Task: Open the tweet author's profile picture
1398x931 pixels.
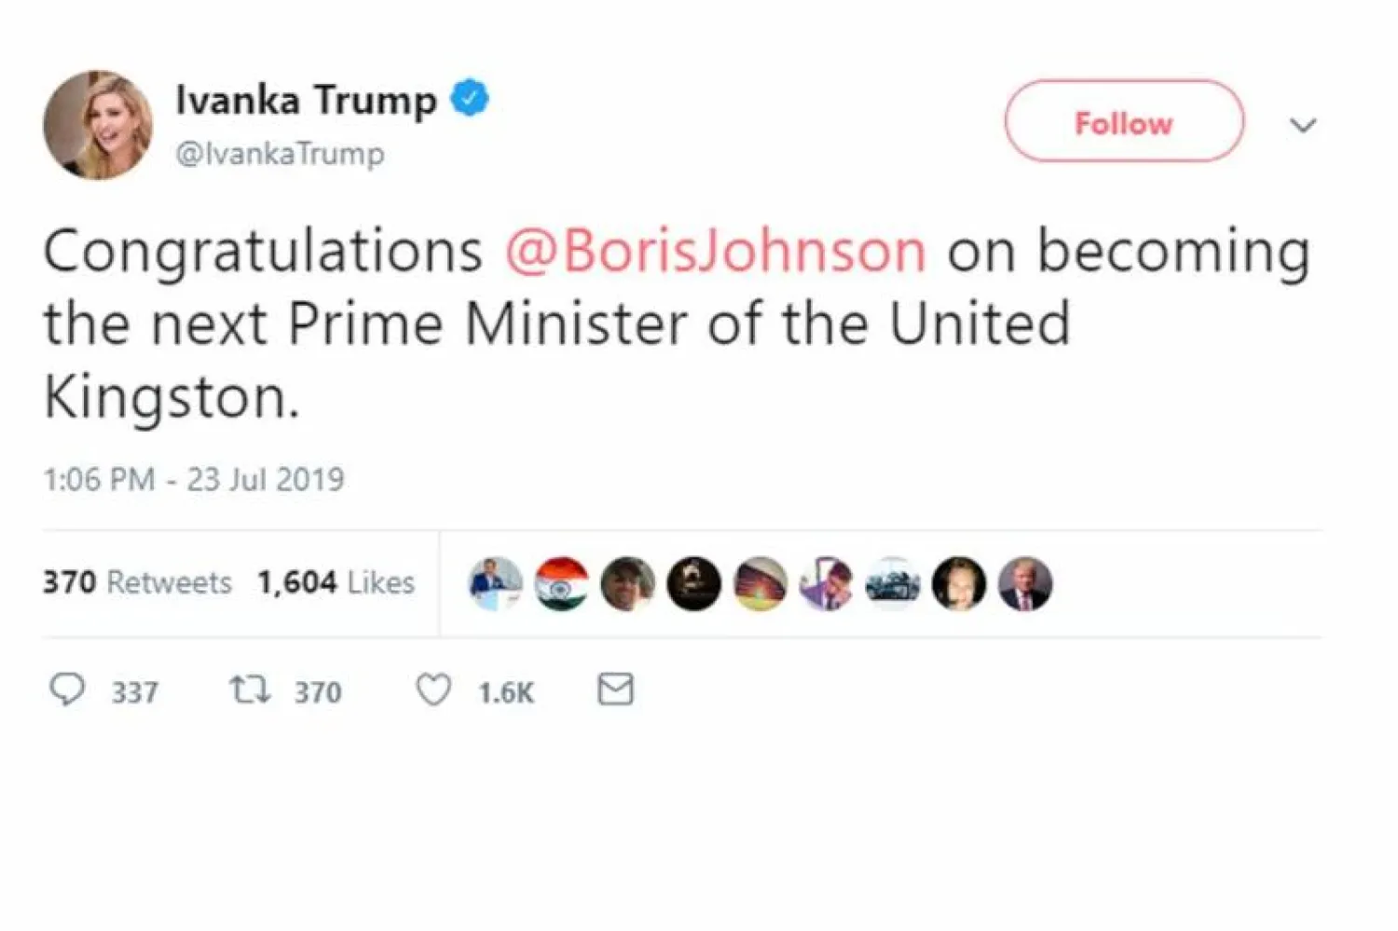Action: coord(98,124)
